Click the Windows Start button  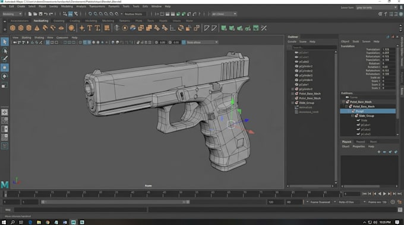pyautogui.click(x=4, y=222)
